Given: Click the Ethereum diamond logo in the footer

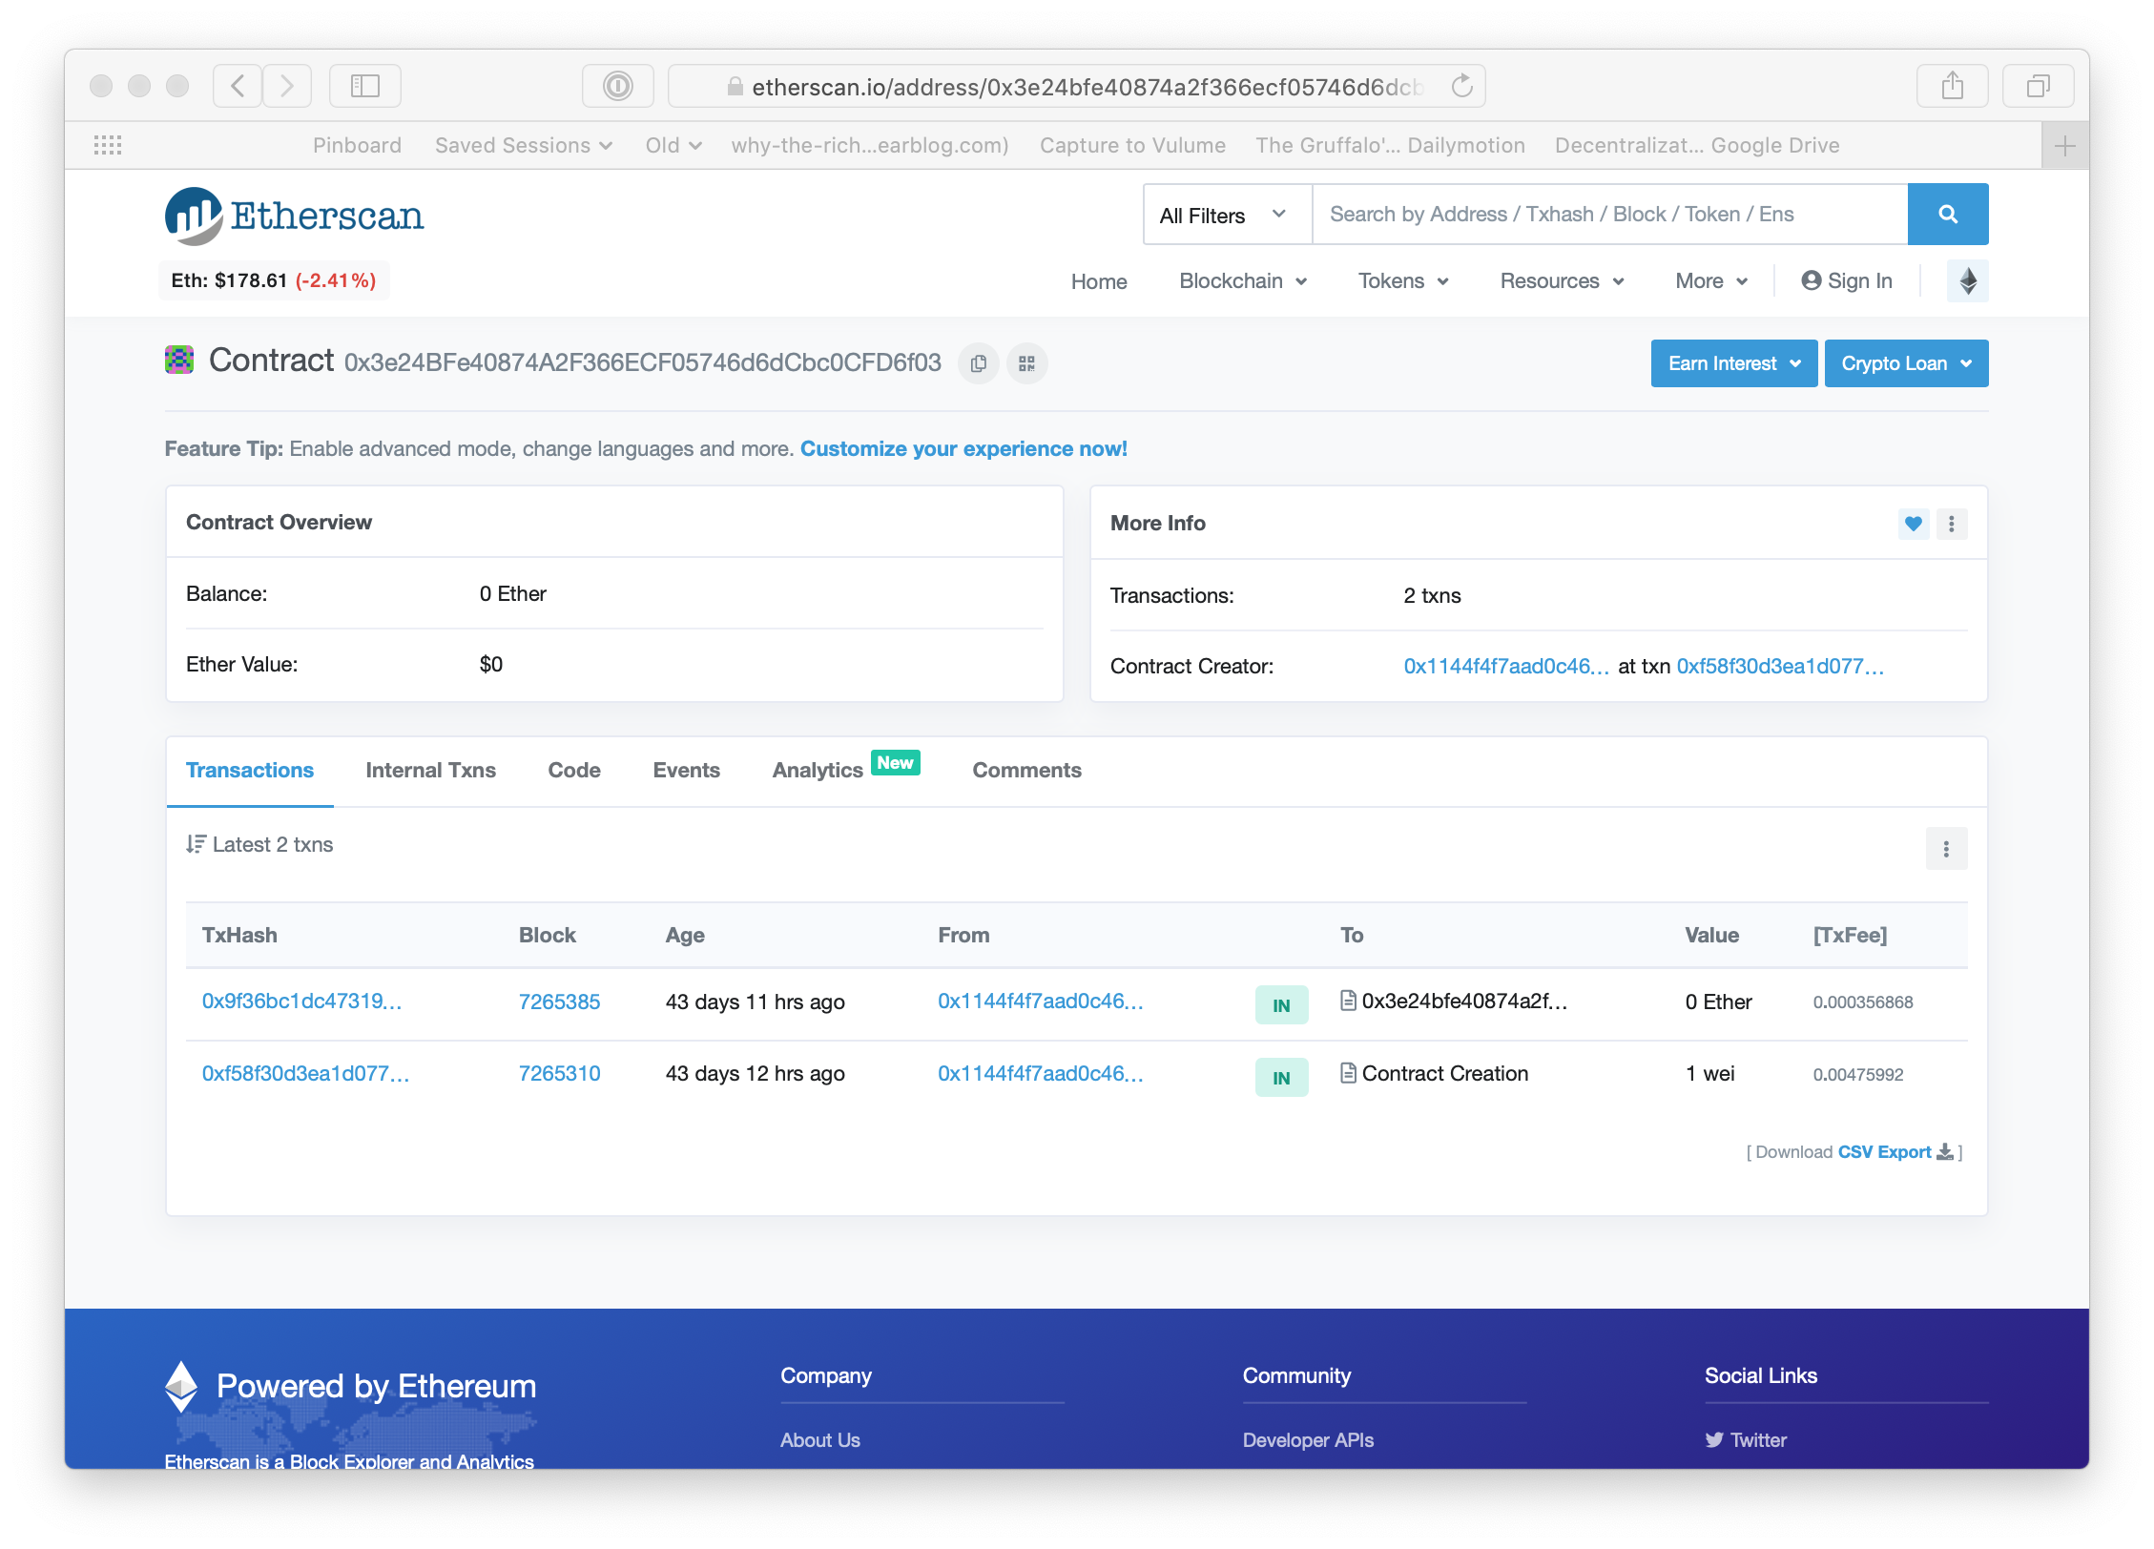Looking at the screenshot, I should point(181,1386).
